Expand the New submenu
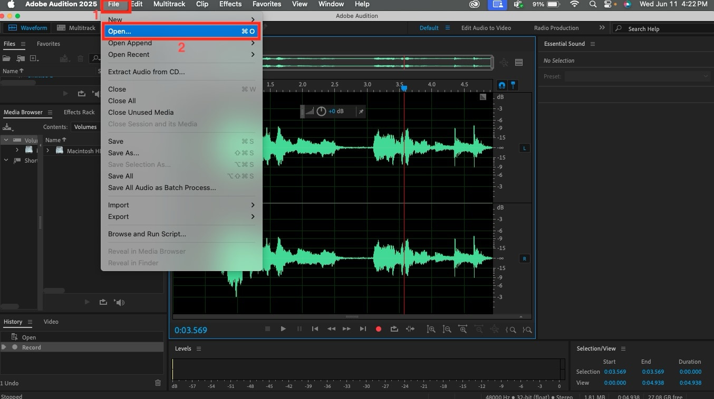Image resolution: width=714 pixels, height=399 pixels. point(181,20)
